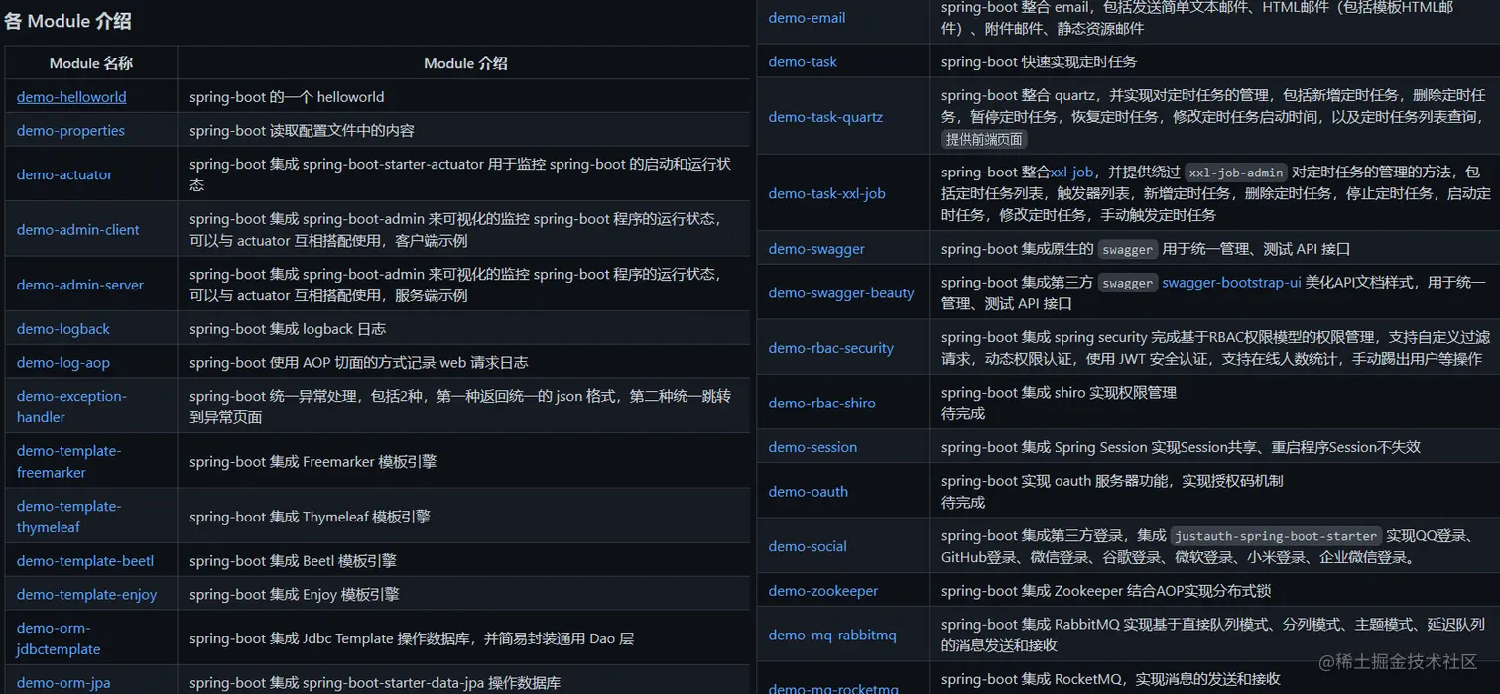
Task: Click the RabbitMQ 直接队列模式 description
Action: pyautogui.click(x=1212, y=636)
